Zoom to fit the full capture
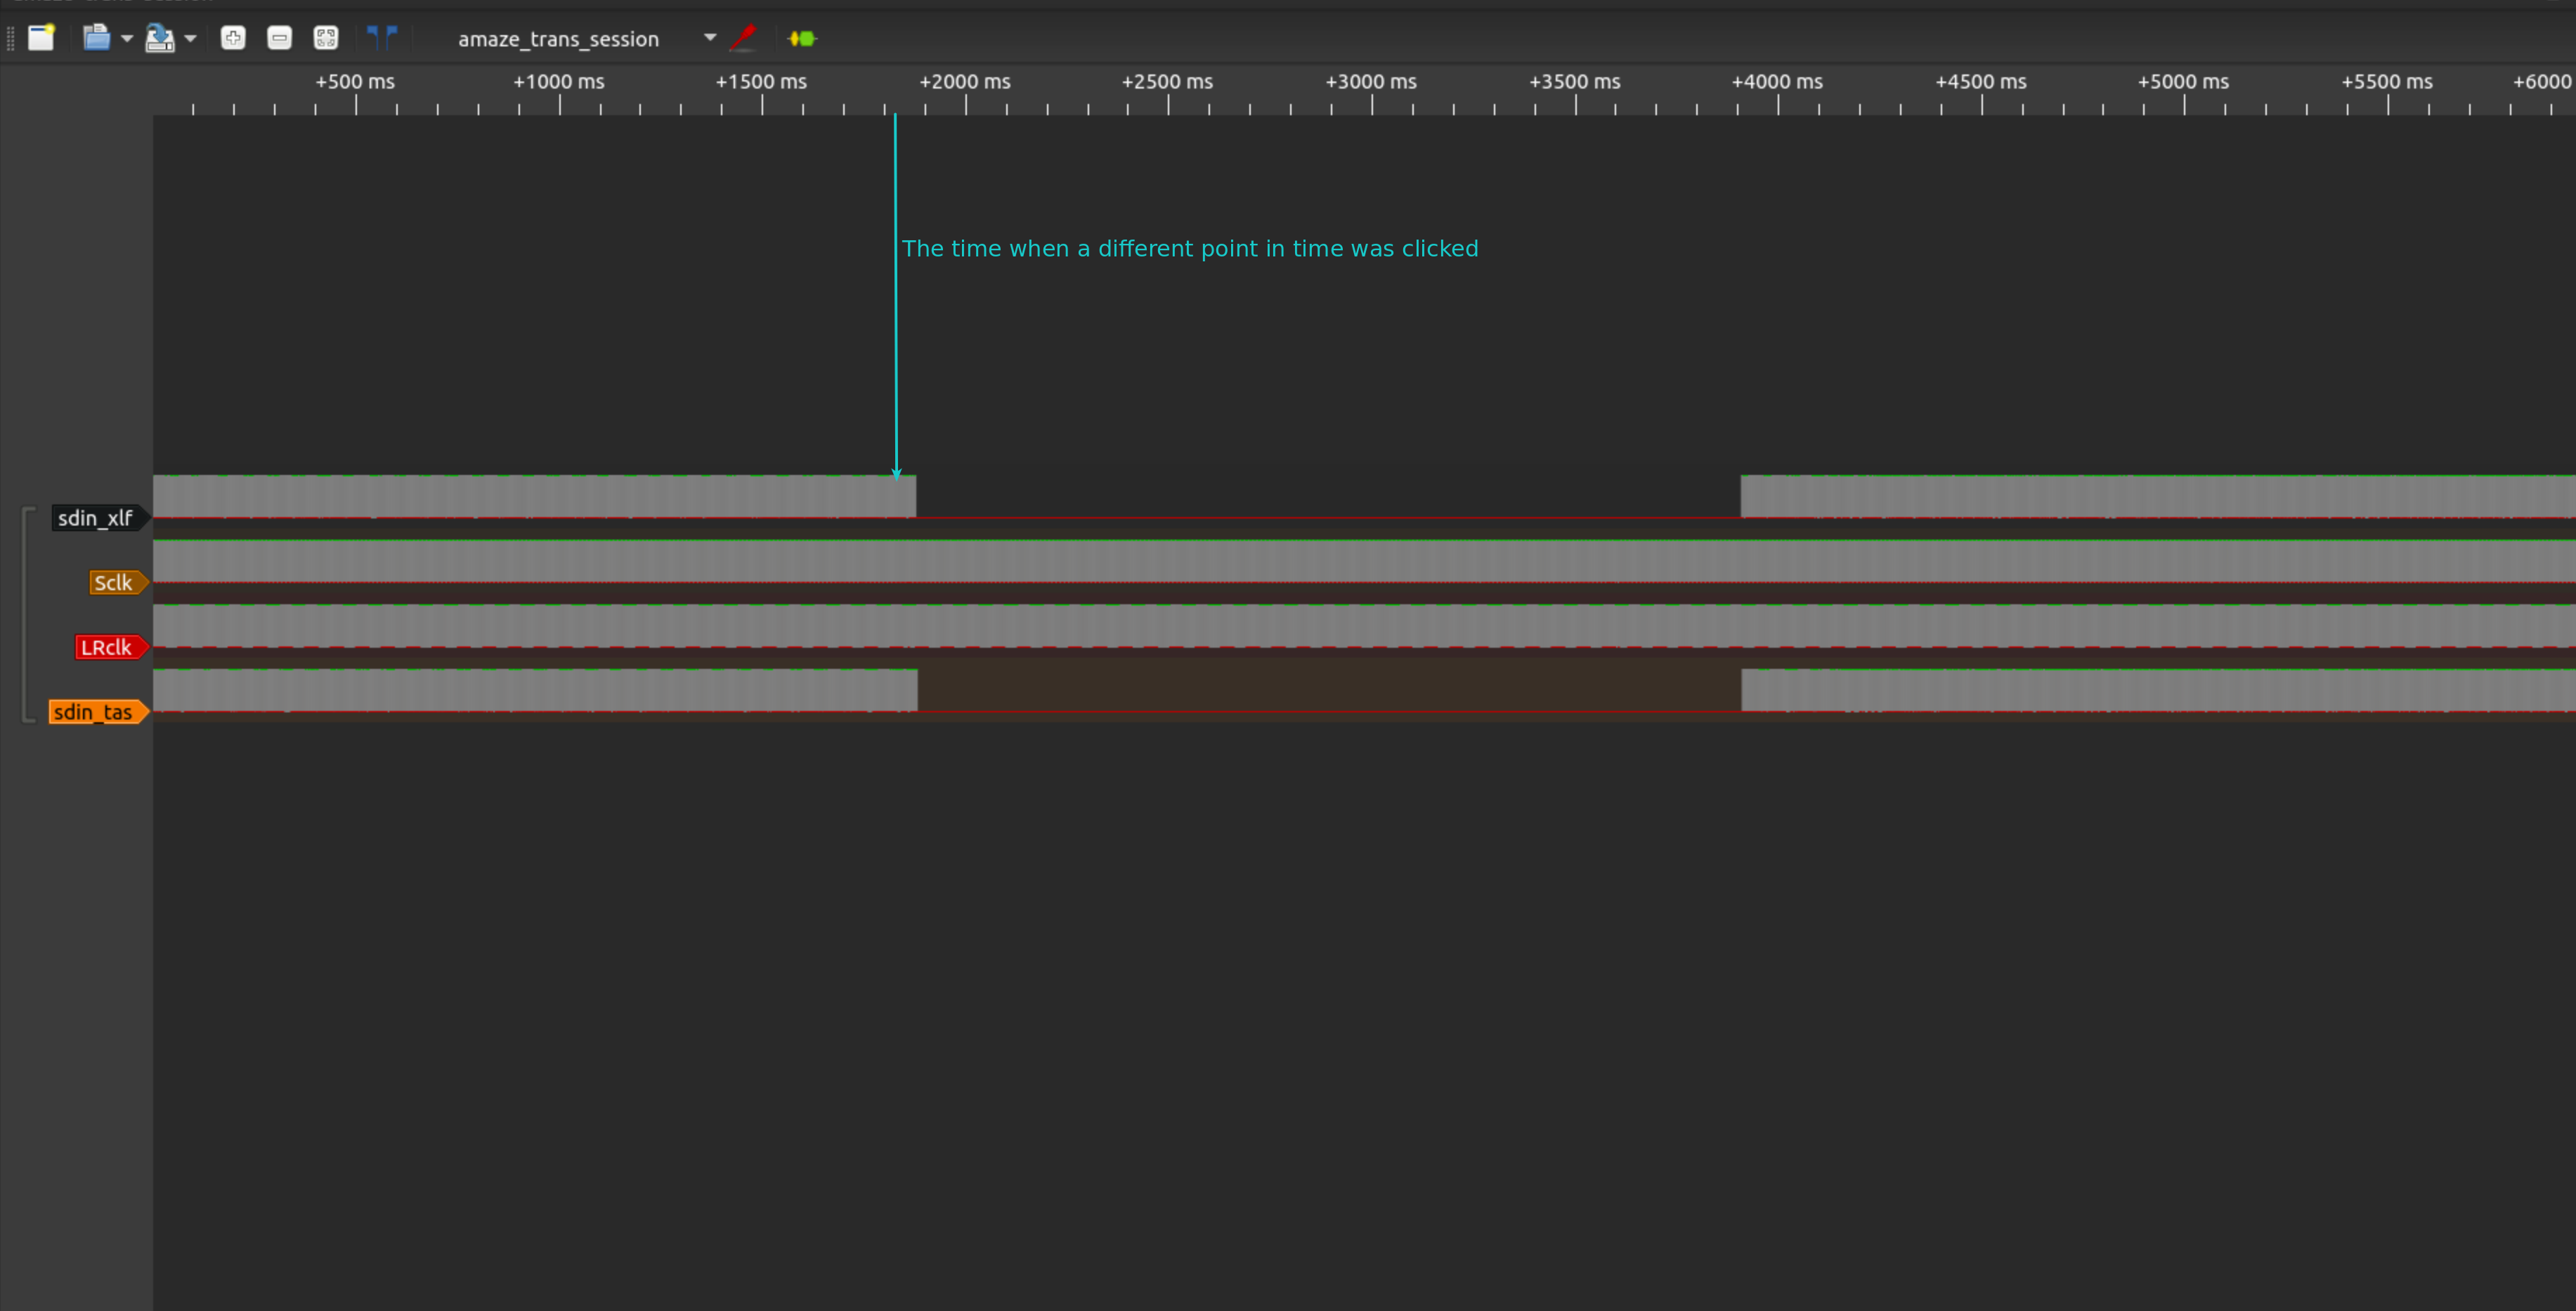Viewport: 2576px width, 1311px height. [326, 38]
